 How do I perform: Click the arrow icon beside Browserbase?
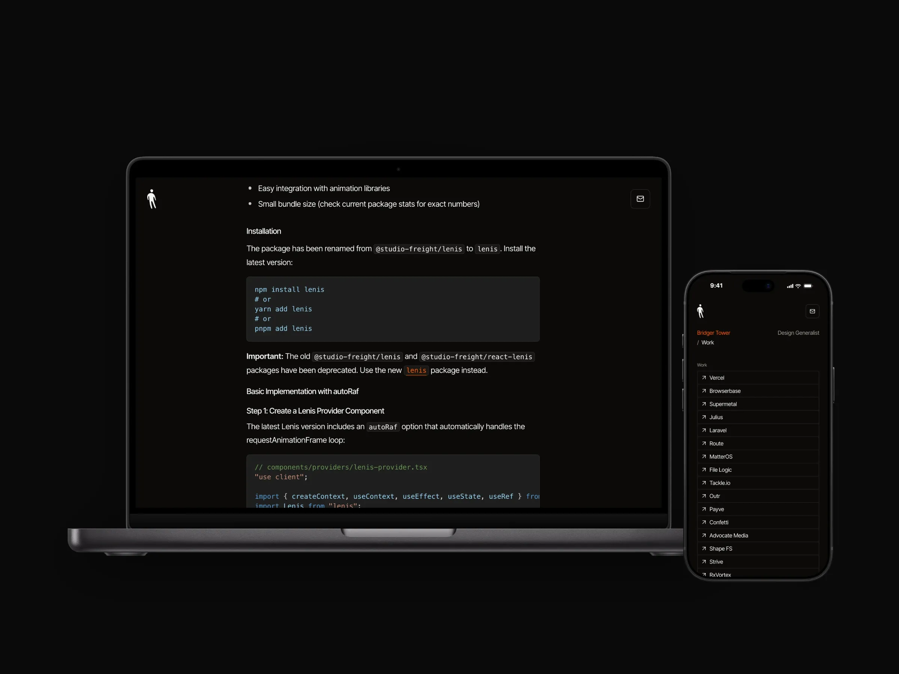[x=704, y=391]
